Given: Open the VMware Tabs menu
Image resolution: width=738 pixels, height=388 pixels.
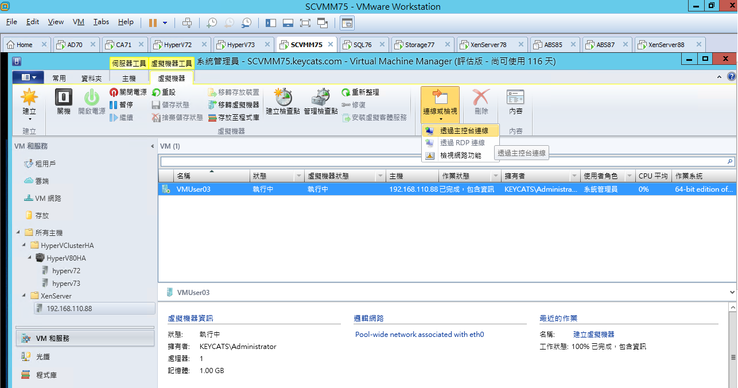Looking at the screenshot, I should [x=101, y=22].
